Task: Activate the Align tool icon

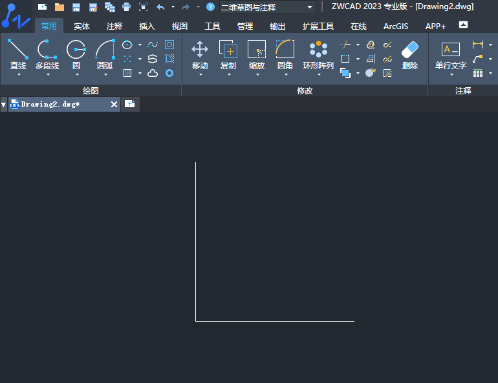Action: tap(371, 59)
